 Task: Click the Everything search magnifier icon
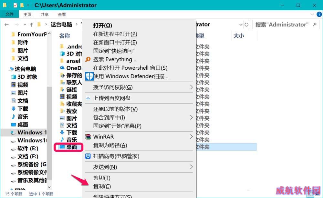click(x=88, y=59)
